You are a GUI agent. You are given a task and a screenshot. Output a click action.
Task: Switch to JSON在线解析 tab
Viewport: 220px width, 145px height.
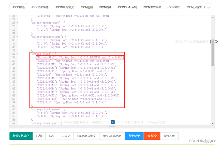(x=40, y=7)
